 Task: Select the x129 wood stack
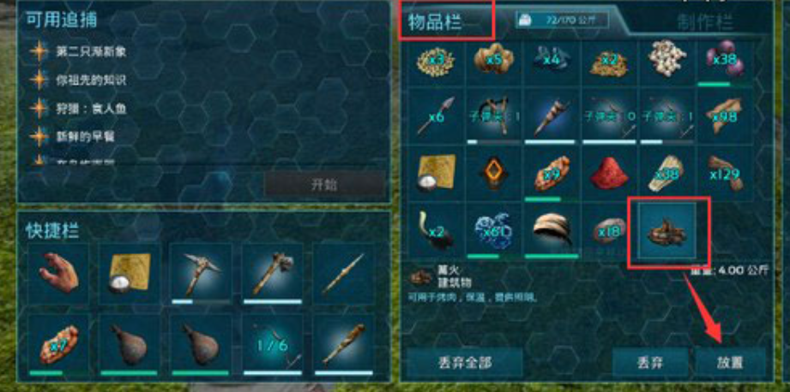[x=725, y=174]
